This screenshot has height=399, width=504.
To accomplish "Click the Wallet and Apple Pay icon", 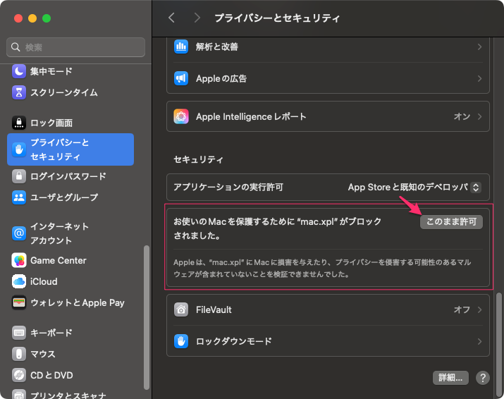I will coord(19,302).
